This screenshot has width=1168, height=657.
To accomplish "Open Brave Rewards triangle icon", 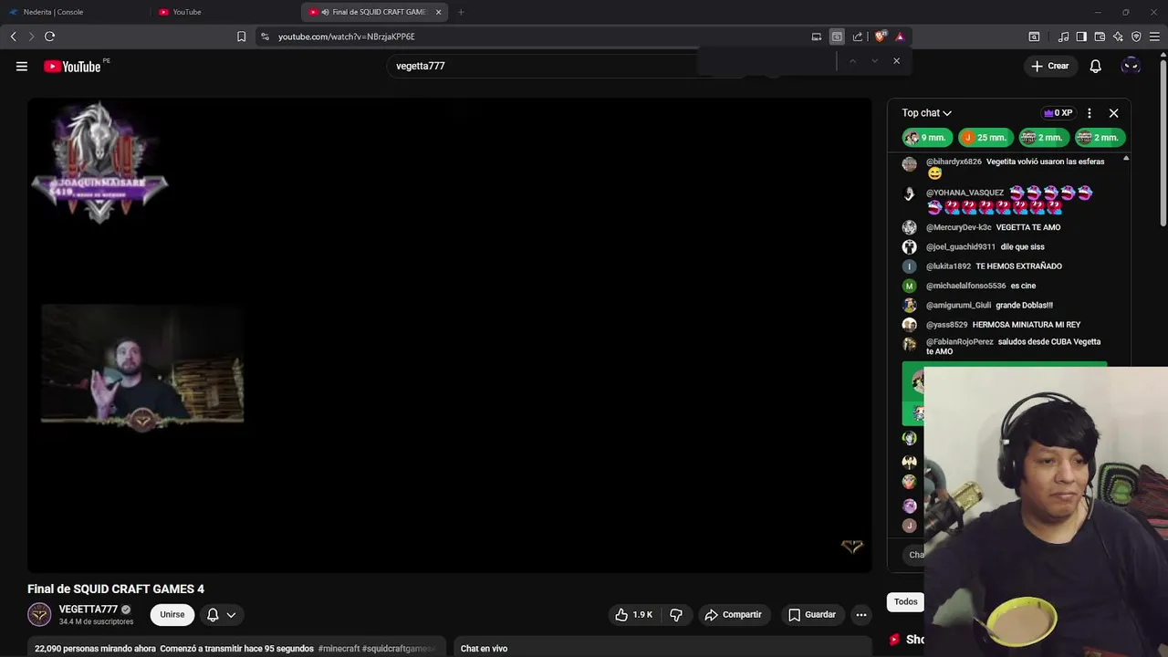I will click(x=900, y=36).
